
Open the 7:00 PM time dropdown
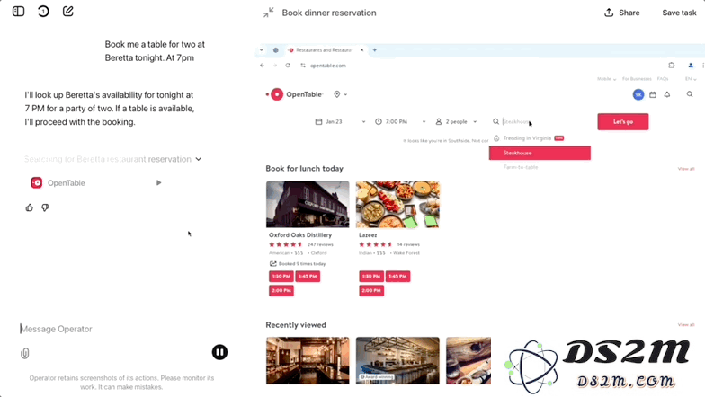pyautogui.click(x=400, y=122)
